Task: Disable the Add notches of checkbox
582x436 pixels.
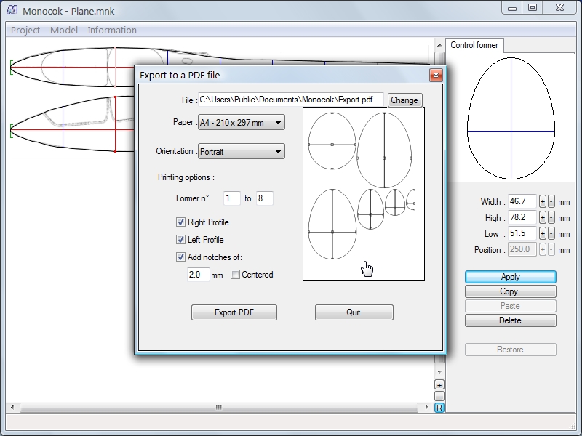Action: coord(180,257)
